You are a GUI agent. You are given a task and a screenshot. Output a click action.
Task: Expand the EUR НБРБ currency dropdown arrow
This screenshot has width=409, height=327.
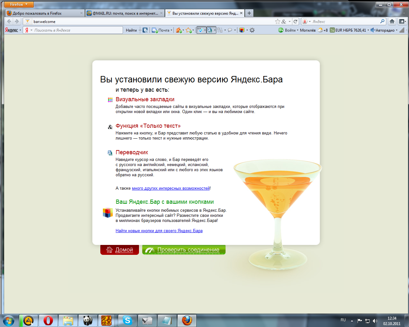pyautogui.click(x=368, y=30)
